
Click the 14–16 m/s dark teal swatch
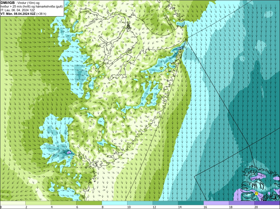(191, 203)
